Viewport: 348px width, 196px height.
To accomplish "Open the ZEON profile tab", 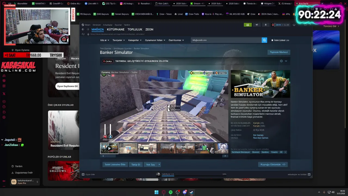I will tap(149, 29).
